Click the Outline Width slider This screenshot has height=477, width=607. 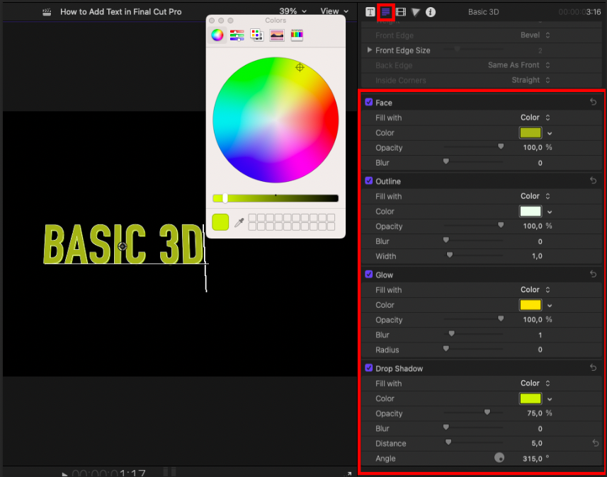point(473,255)
